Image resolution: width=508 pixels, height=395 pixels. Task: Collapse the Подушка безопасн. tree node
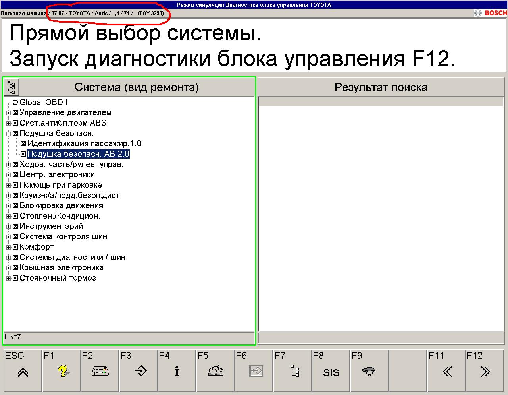(x=8, y=134)
